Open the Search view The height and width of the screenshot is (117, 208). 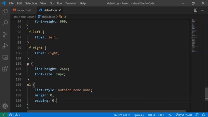(x=5, y=23)
